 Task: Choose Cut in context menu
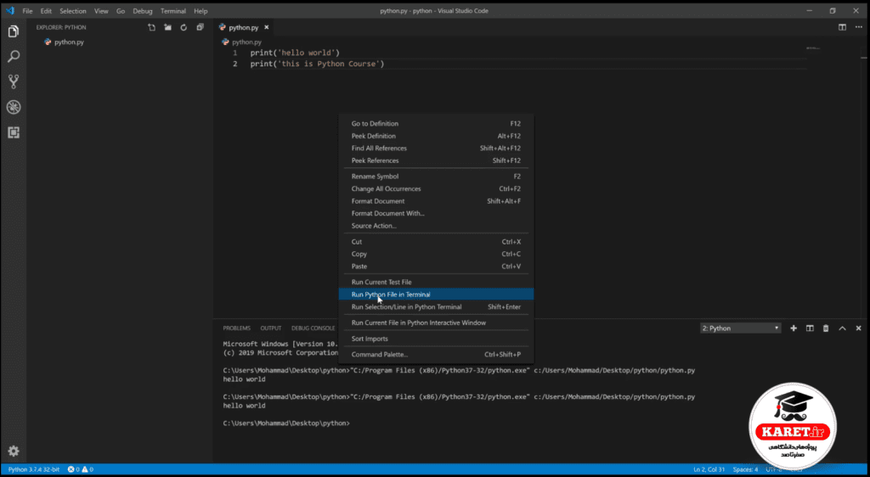436,242
